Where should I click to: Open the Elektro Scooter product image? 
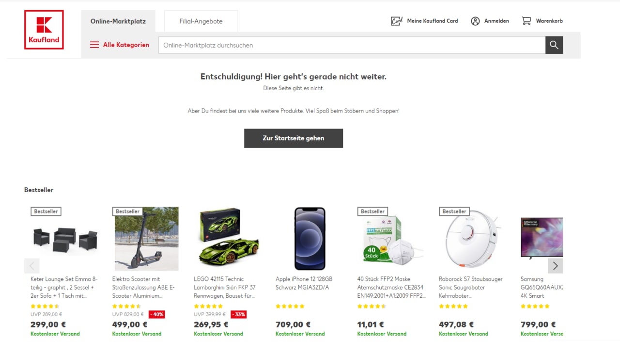tap(146, 239)
